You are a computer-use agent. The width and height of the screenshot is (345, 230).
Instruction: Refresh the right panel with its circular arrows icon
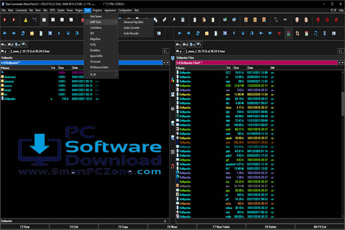[x=197, y=33]
